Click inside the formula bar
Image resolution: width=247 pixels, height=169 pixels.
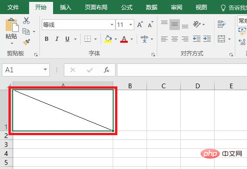click(x=182, y=70)
